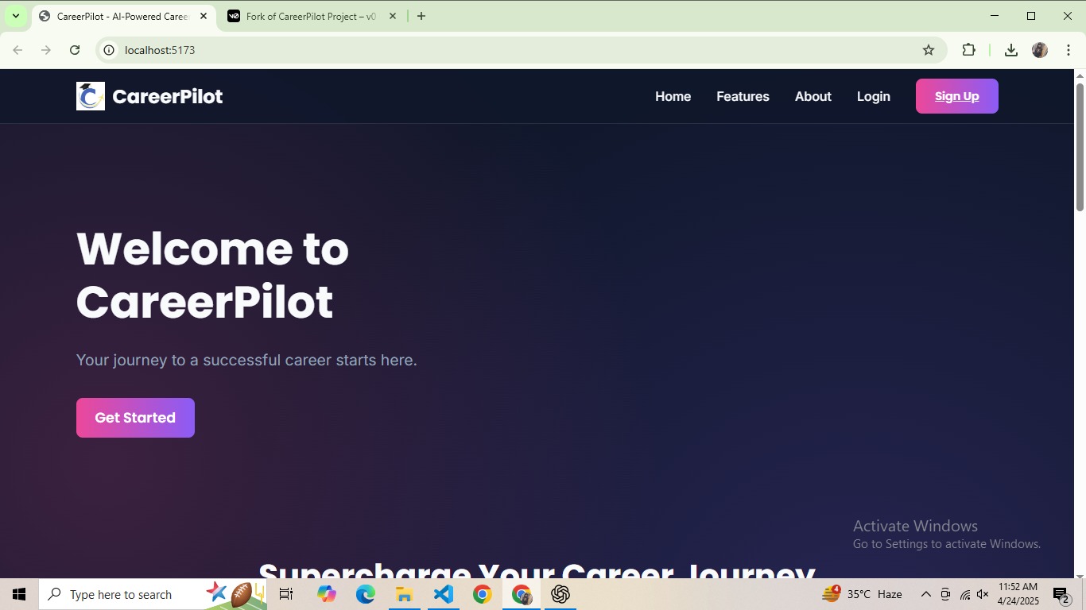Open Task View in taskbar
The width and height of the screenshot is (1086, 610).
[x=286, y=594]
